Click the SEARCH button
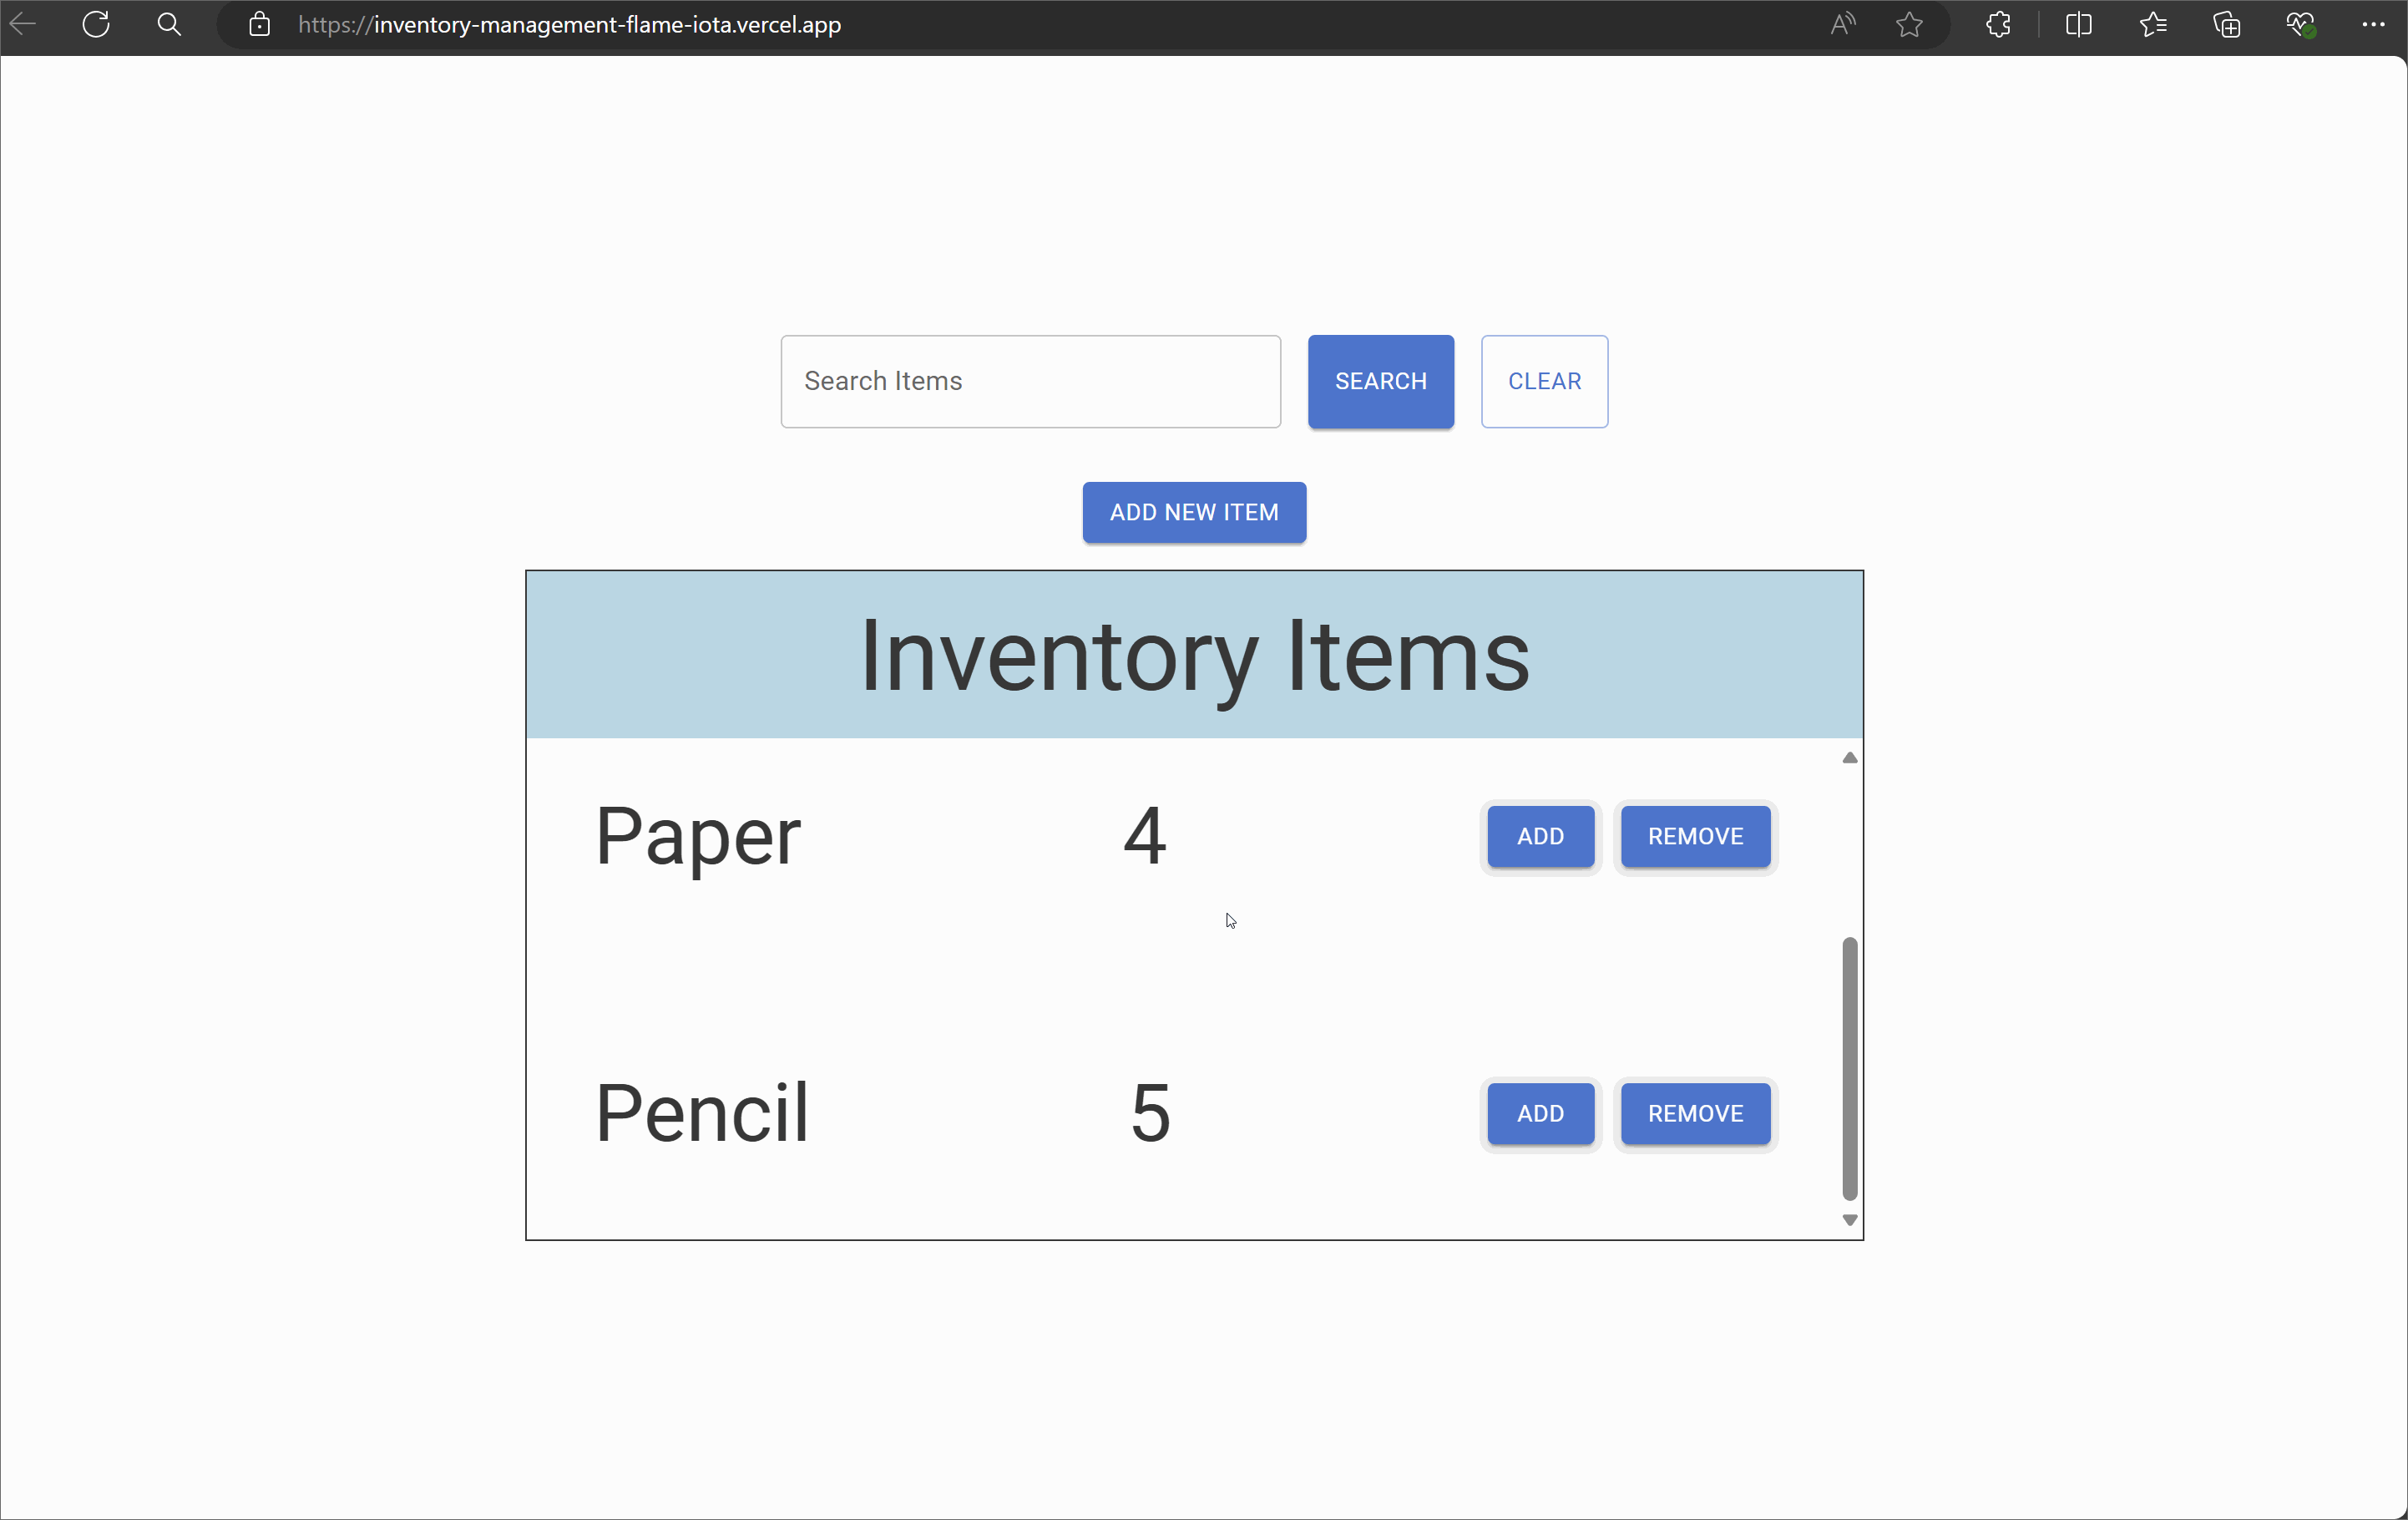 (x=1381, y=380)
